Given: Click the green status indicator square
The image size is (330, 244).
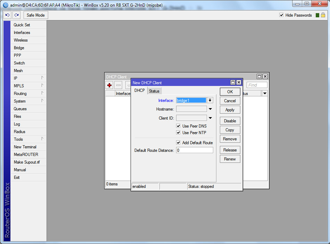Looking at the screenshot, I should pos(317,15).
